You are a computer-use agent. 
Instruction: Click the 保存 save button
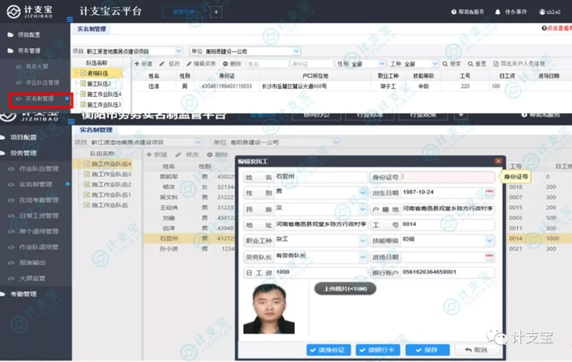(427, 350)
